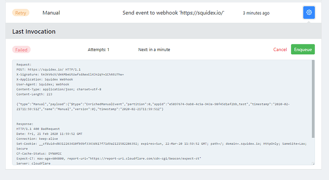
Task: Click the 'Response:' label in log
Action: (25, 124)
